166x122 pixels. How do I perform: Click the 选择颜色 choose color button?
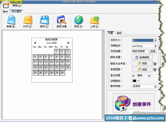[142, 57]
